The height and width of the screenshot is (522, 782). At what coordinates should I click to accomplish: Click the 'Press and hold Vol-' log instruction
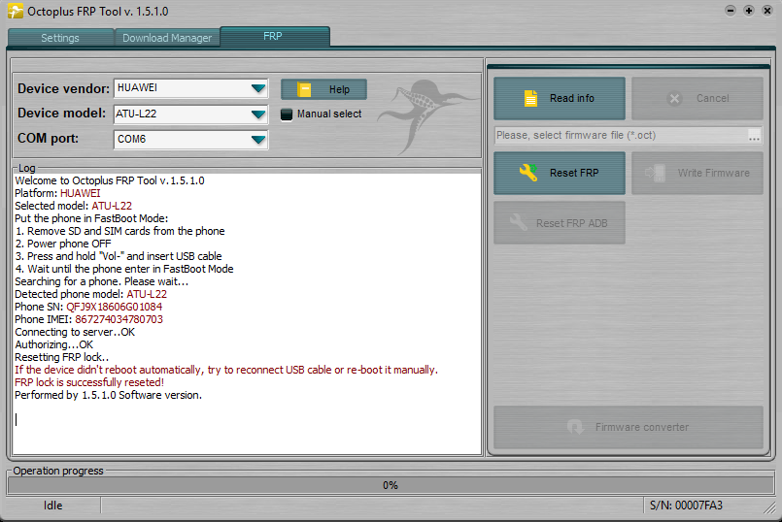(x=119, y=256)
